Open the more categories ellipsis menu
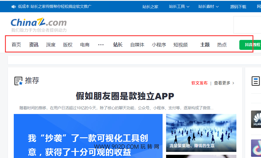Viewport: 261px width, 158px height. 101,45
